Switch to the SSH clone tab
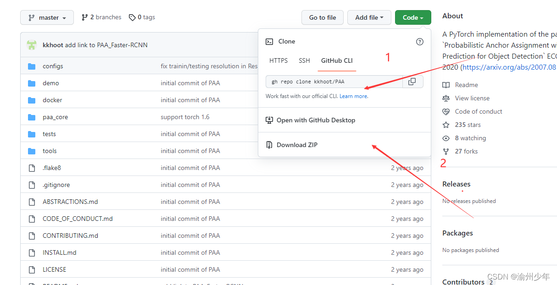 click(x=304, y=60)
